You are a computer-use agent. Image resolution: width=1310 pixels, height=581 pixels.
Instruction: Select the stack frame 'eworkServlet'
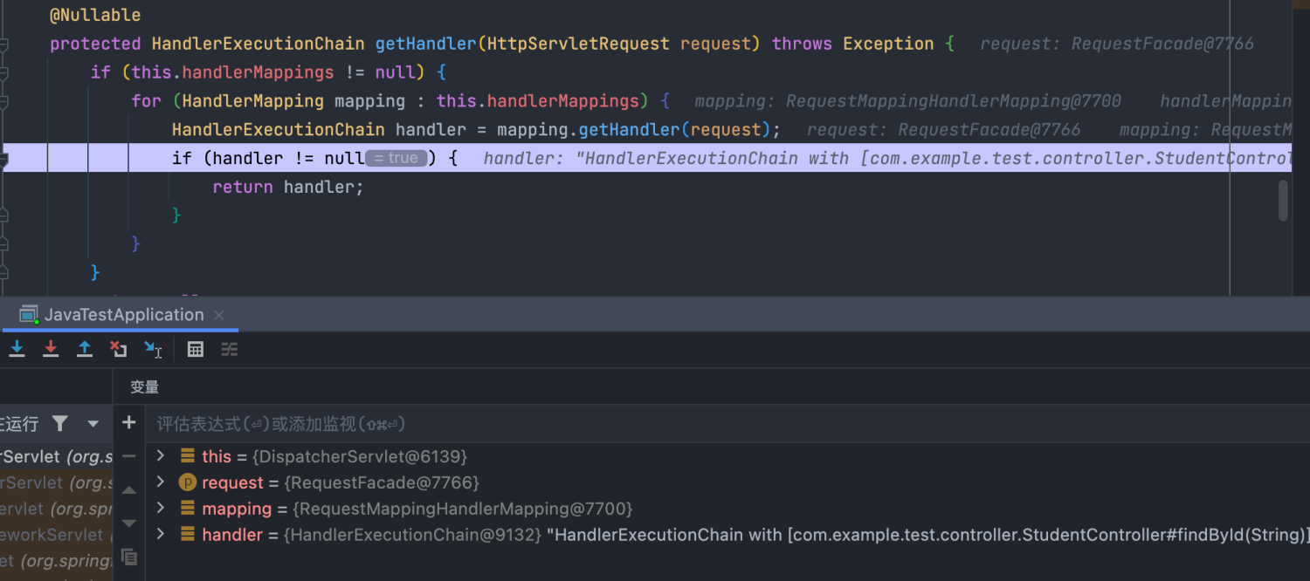coord(56,535)
